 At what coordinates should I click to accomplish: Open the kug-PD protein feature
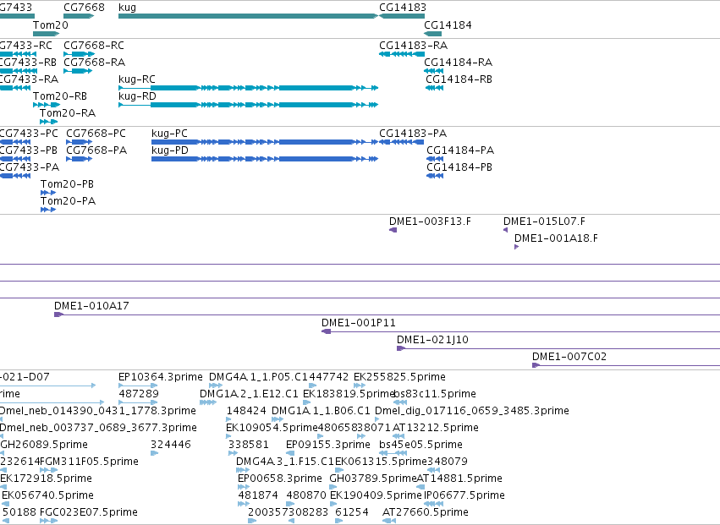click(265, 159)
